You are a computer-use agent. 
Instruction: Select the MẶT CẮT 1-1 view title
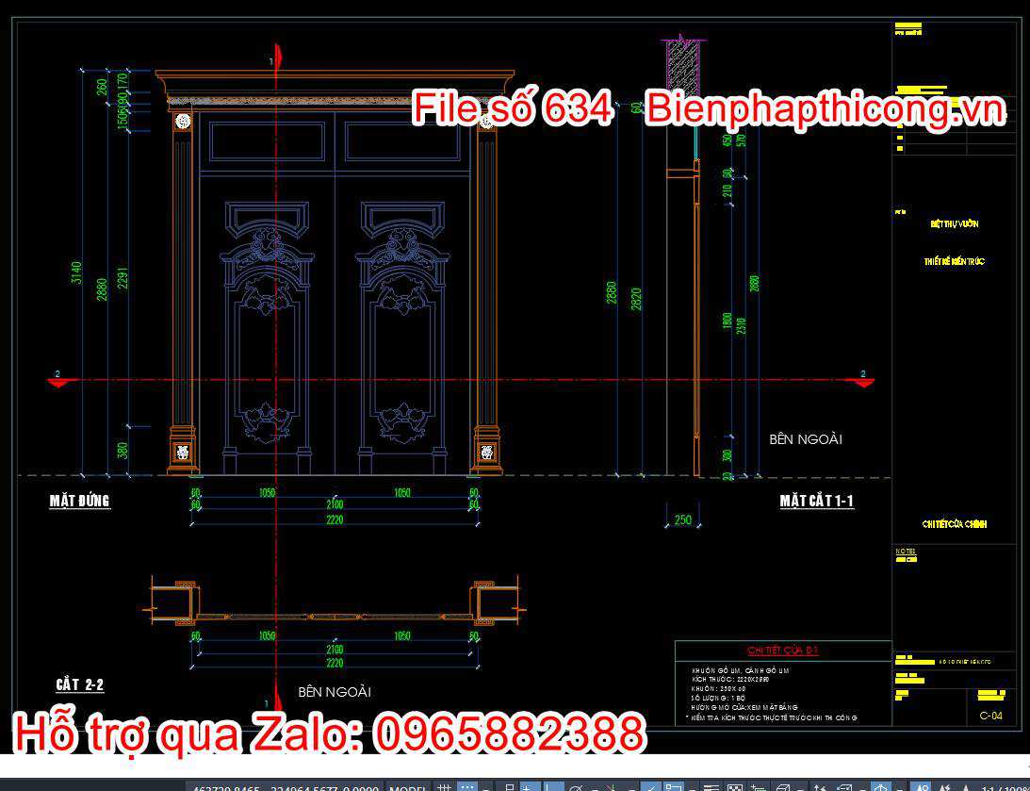point(816,502)
